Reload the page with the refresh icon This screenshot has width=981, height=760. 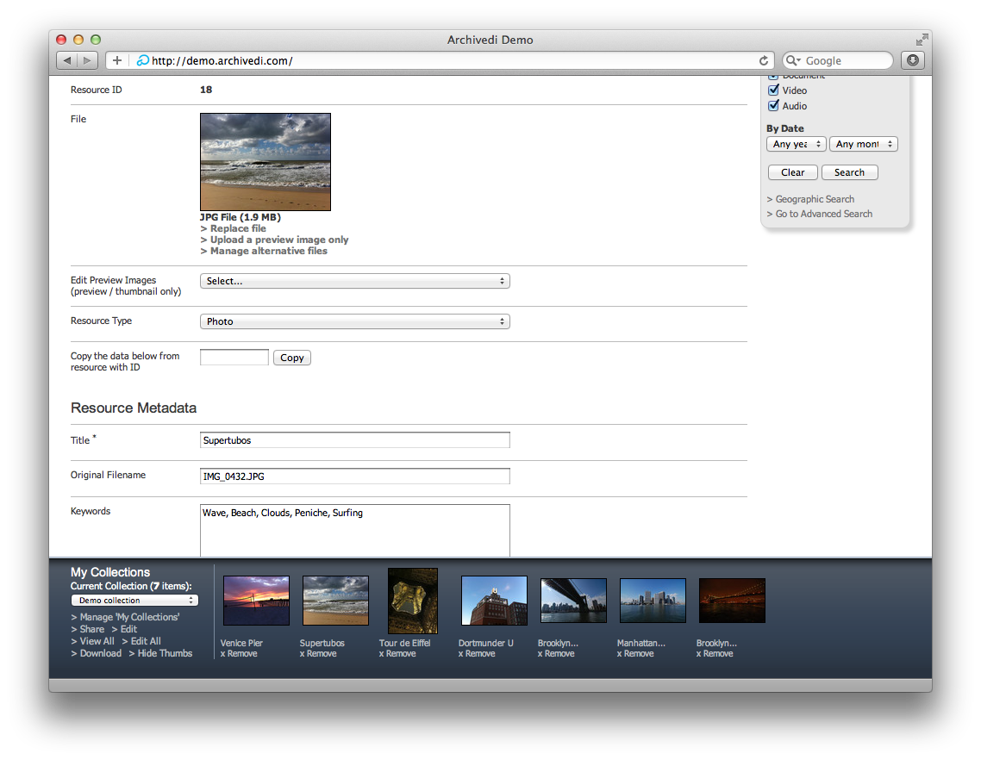(x=763, y=60)
